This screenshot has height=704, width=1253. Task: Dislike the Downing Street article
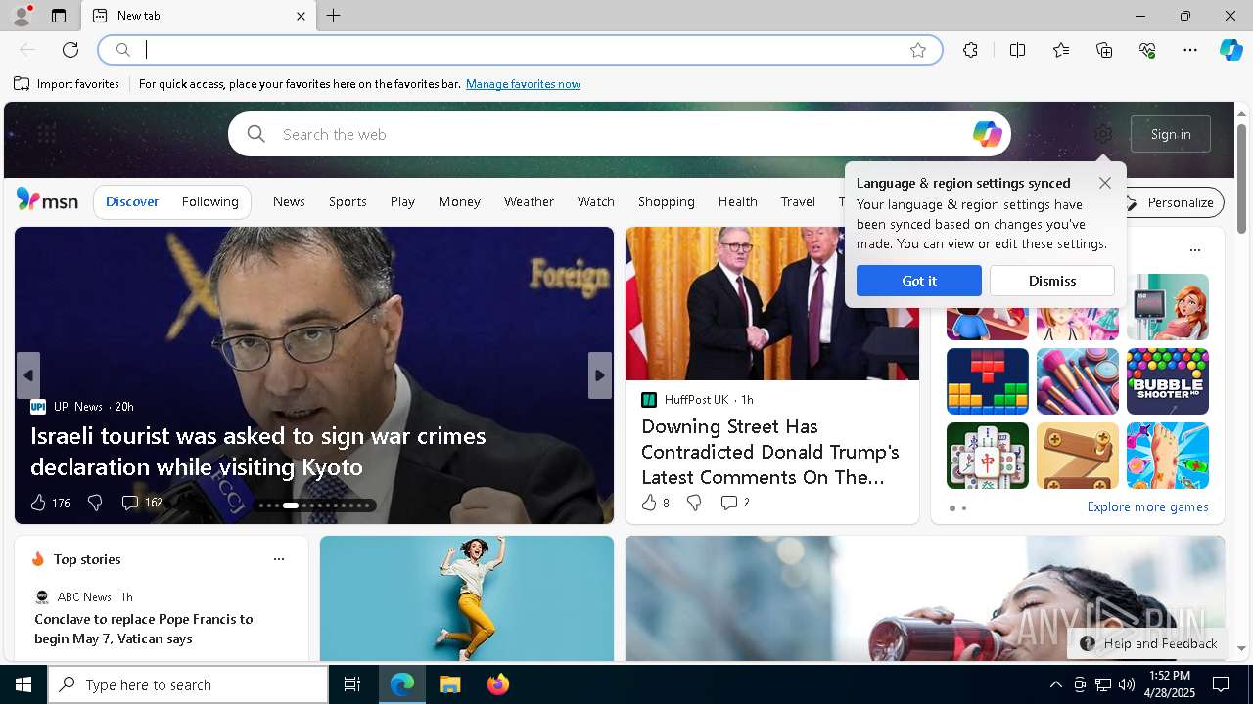[x=694, y=503]
